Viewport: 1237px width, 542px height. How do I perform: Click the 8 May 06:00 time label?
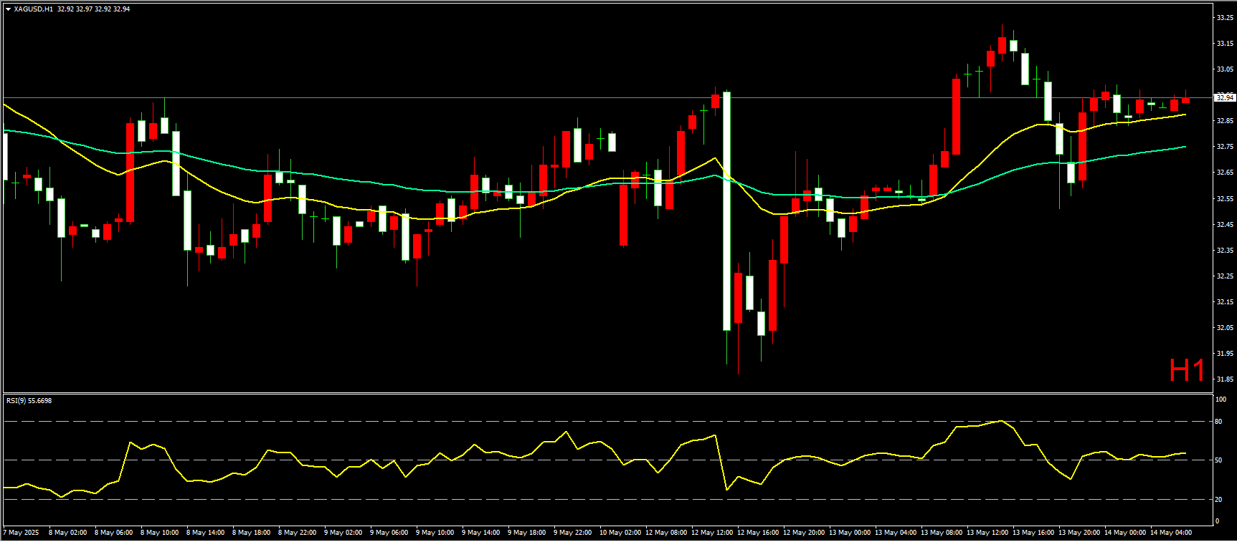click(114, 533)
